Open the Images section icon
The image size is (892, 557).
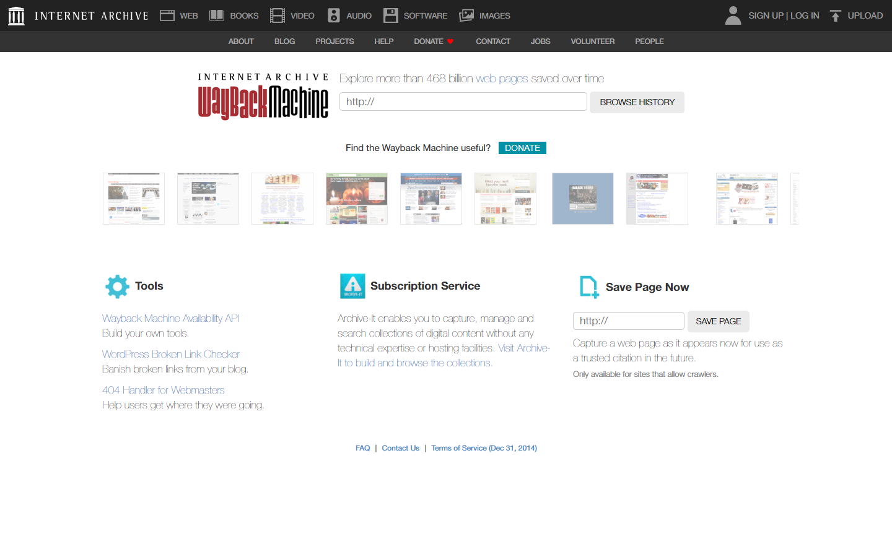point(466,15)
